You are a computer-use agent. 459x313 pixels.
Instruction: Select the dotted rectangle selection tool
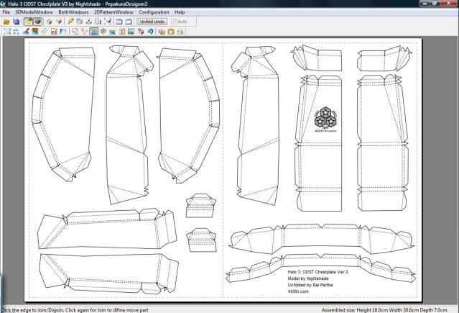(x=7, y=32)
